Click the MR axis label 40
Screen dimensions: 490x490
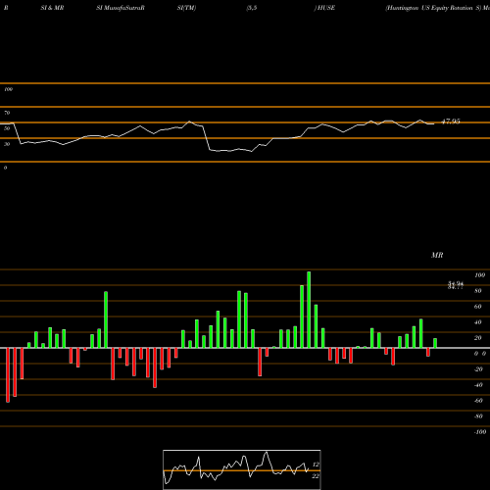click(477, 322)
